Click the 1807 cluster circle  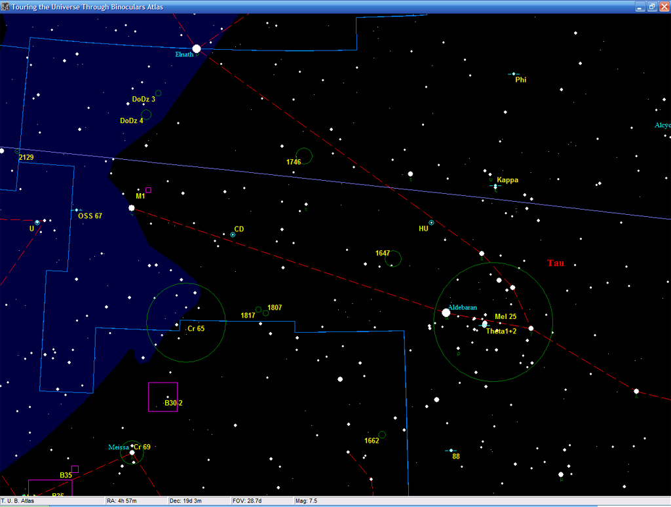click(266, 313)
